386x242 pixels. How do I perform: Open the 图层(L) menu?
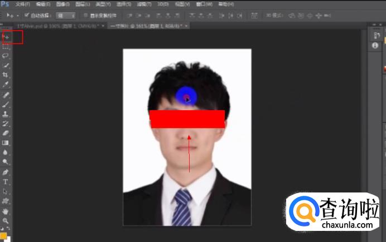click(x=83, y=4)
